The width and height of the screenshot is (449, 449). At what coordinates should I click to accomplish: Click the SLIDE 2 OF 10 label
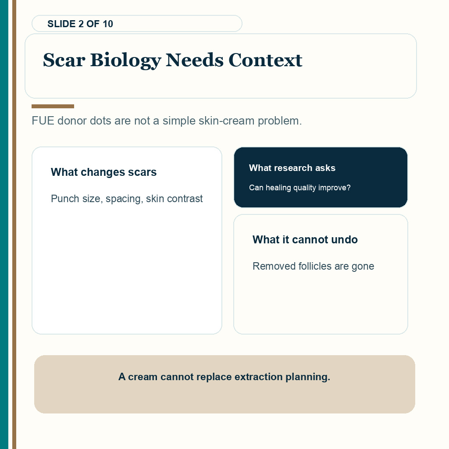coord(80,24)
